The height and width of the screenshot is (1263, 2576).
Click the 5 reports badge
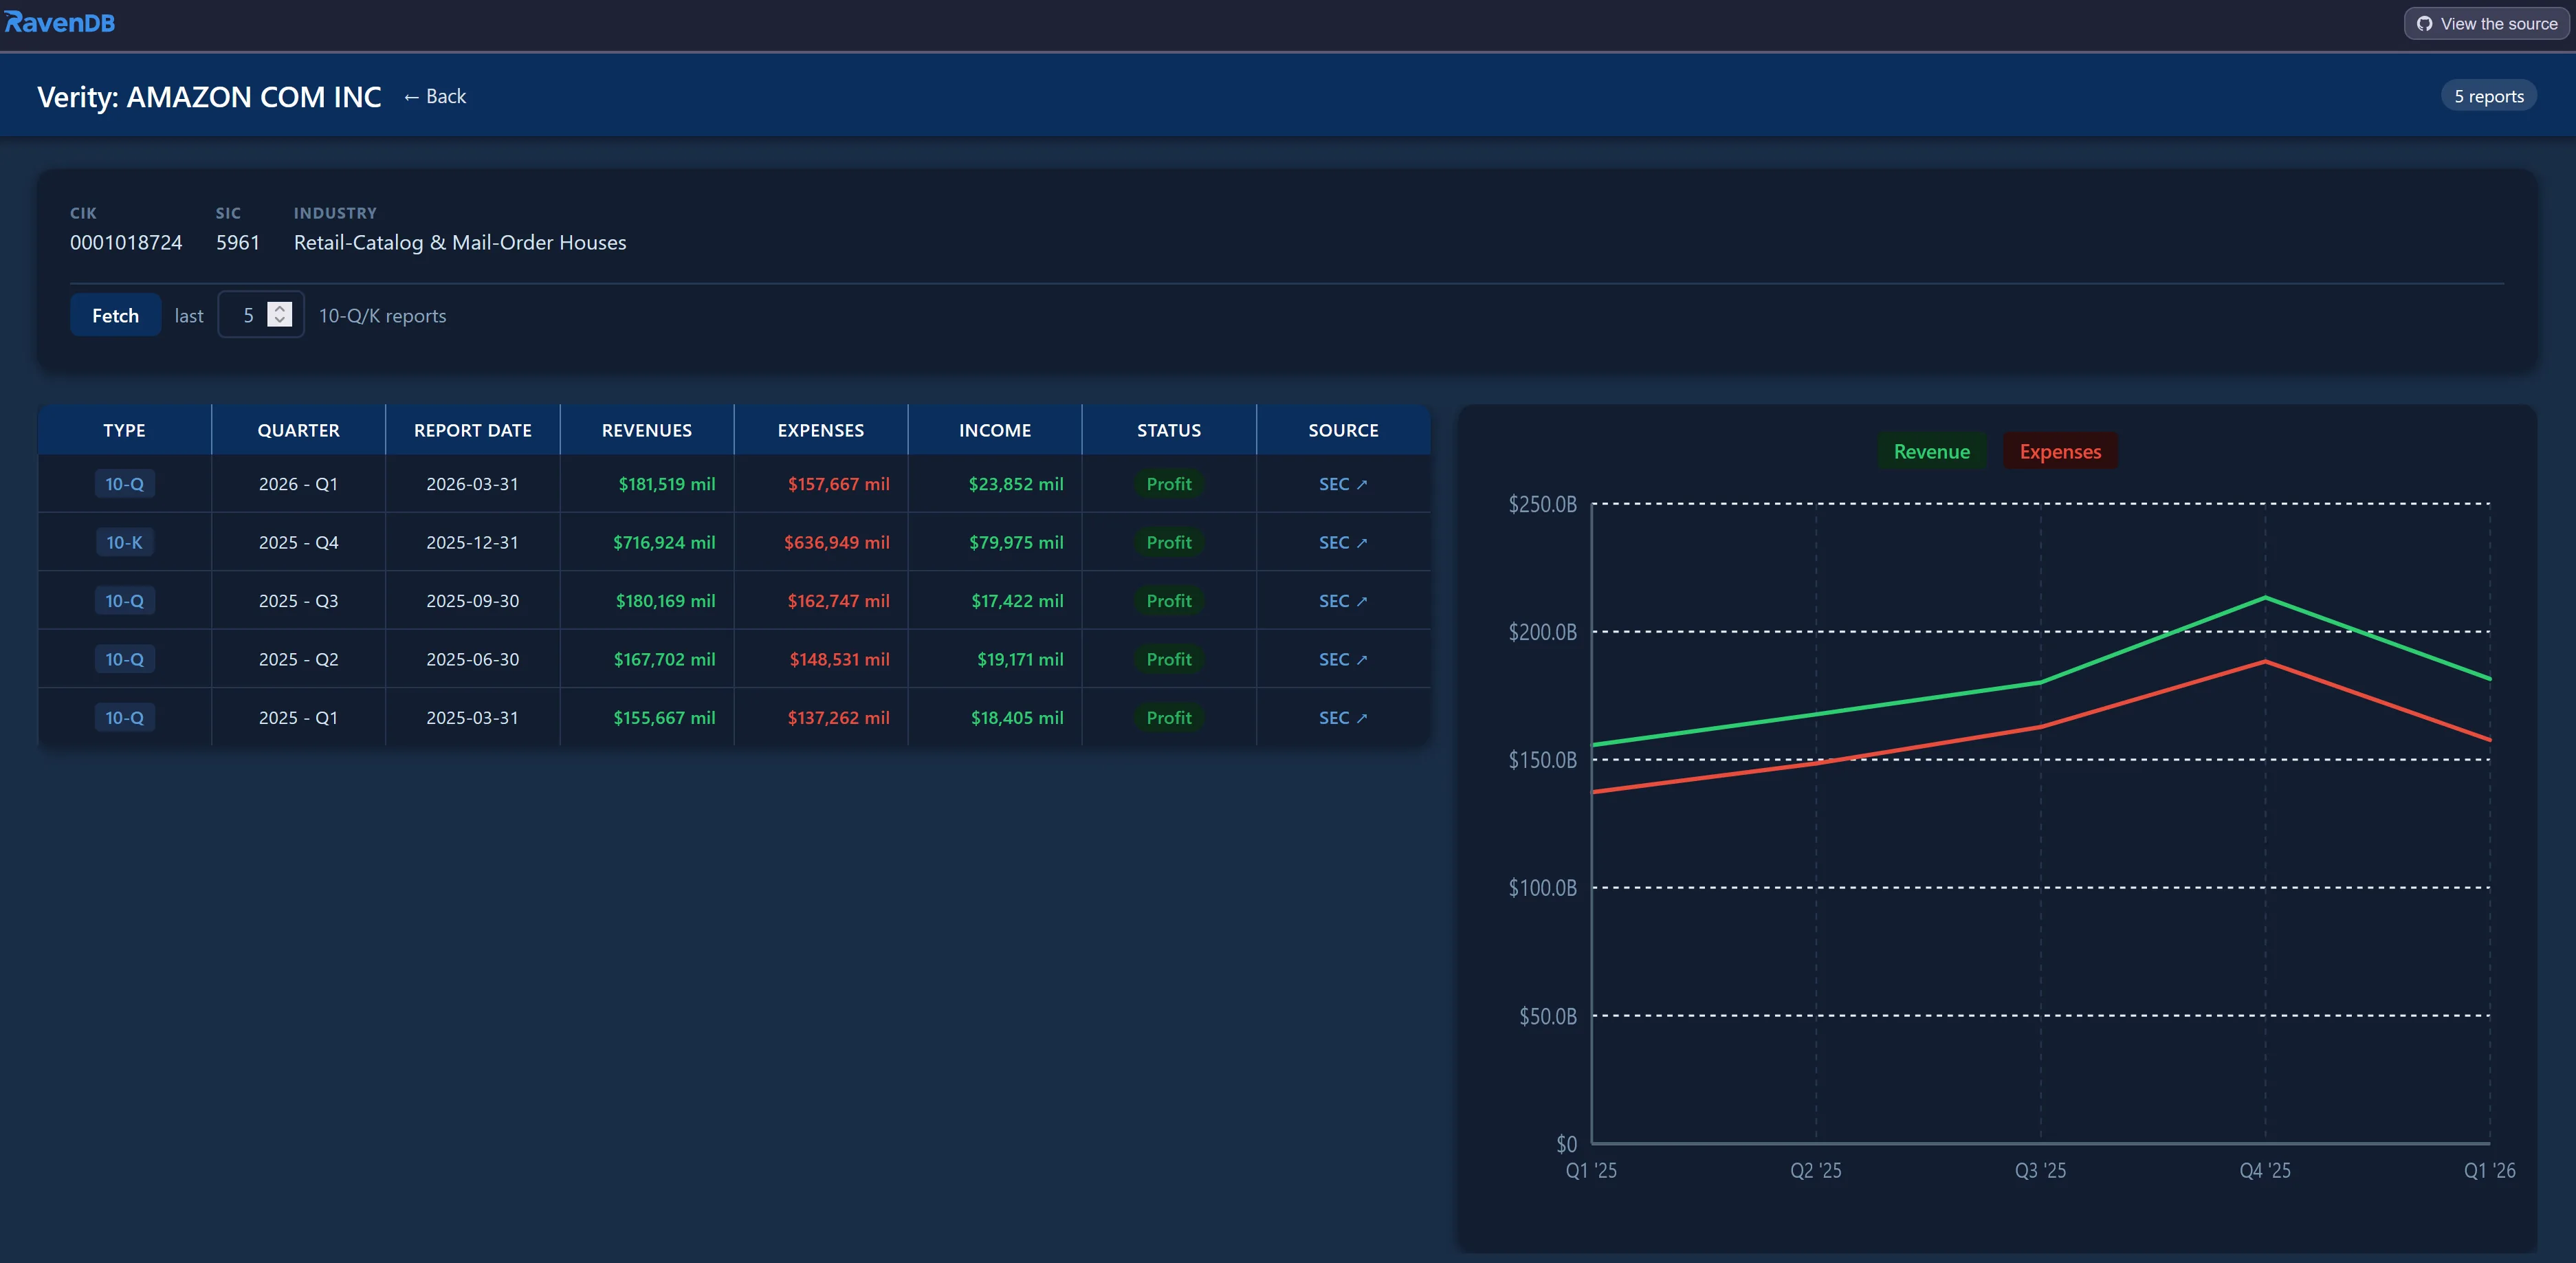(x=2488, y=96)
